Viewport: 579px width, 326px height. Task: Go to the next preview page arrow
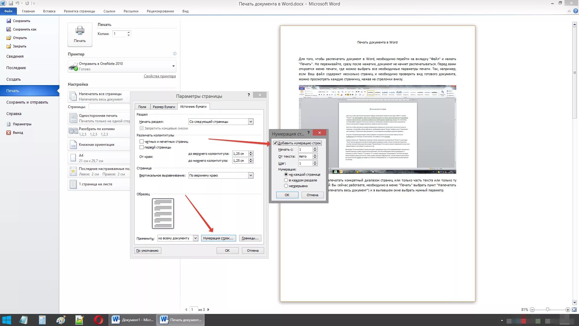(x=208, y=310)
